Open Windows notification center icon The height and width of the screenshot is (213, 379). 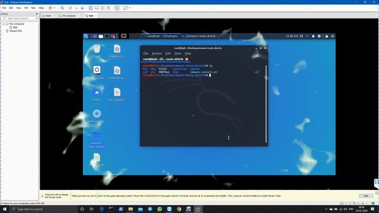click(x=372, y=209)
